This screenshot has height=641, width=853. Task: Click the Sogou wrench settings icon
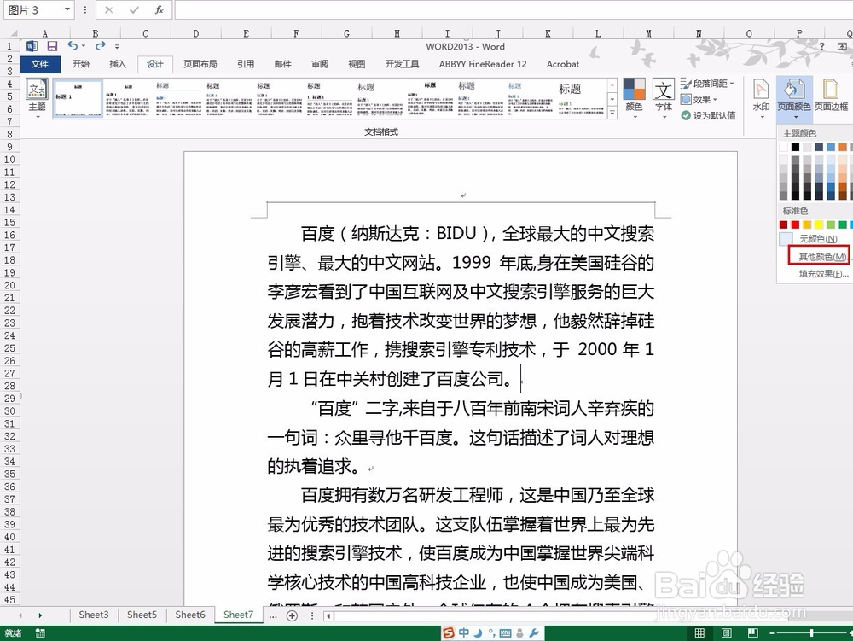[x=534, y=632]
